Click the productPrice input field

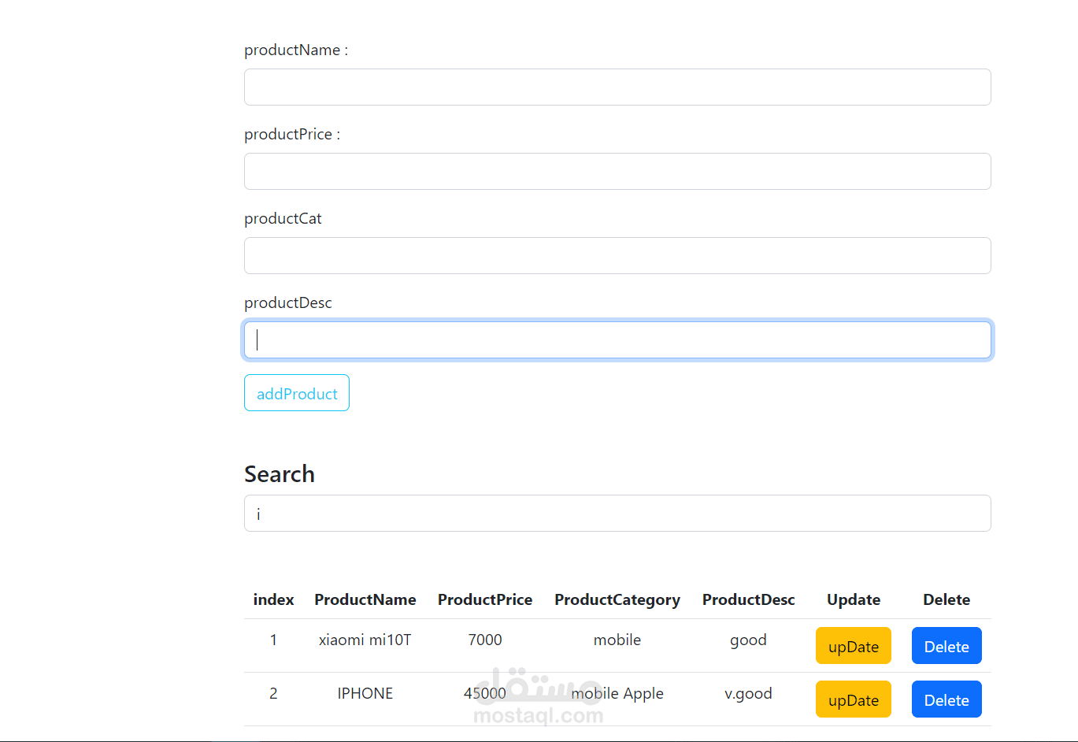click(x=617, y=171)
